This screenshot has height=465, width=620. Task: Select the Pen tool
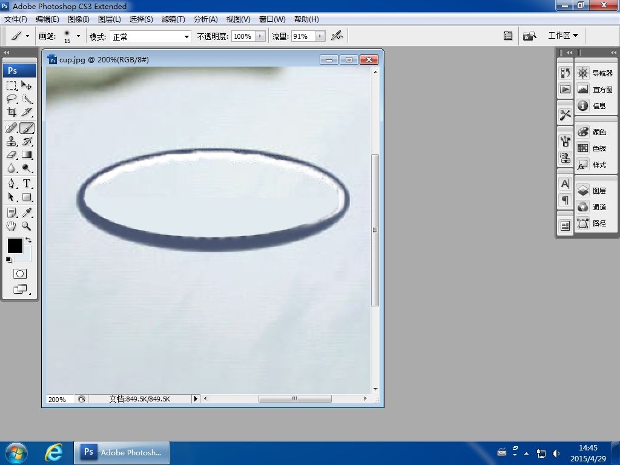coord(12,183)
